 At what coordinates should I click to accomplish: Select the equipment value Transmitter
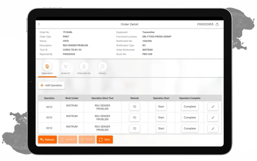click(x=149, y=32)
